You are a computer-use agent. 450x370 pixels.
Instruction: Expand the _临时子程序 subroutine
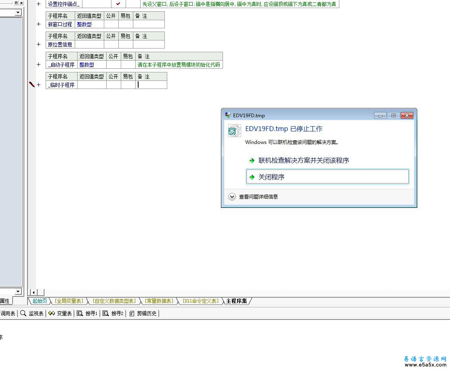(39, 85)
